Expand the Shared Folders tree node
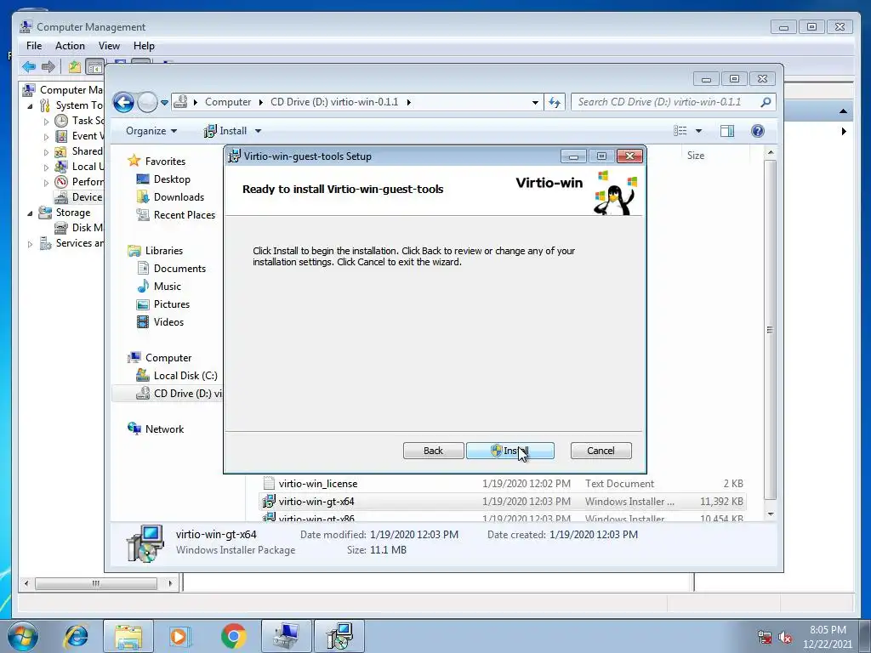Screen dimensions: 871x653 [46, 151]
